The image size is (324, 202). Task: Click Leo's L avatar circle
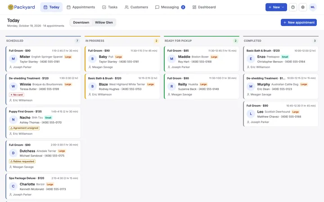[251, 114]
